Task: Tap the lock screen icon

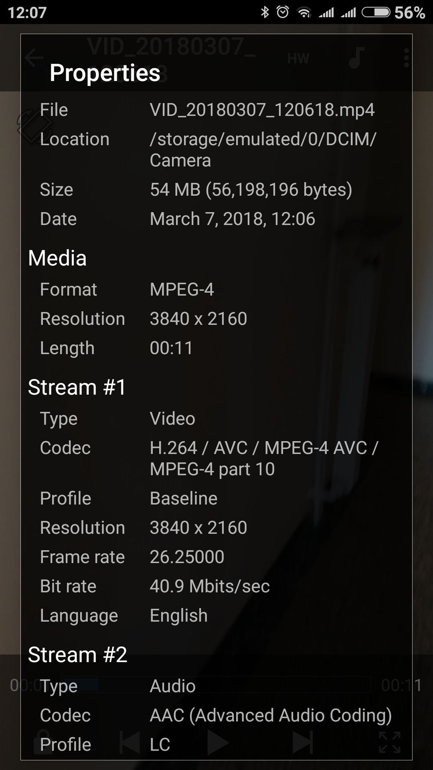Action: click(43, 742)
